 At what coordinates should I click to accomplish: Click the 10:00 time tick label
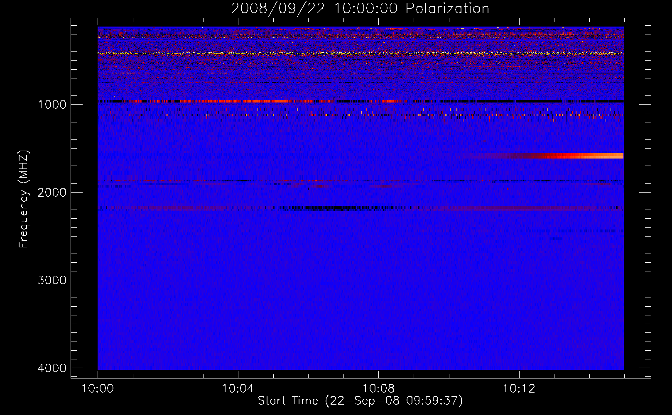pos(98,389)
